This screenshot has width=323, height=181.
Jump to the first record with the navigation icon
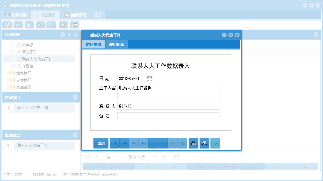[114, 143]
